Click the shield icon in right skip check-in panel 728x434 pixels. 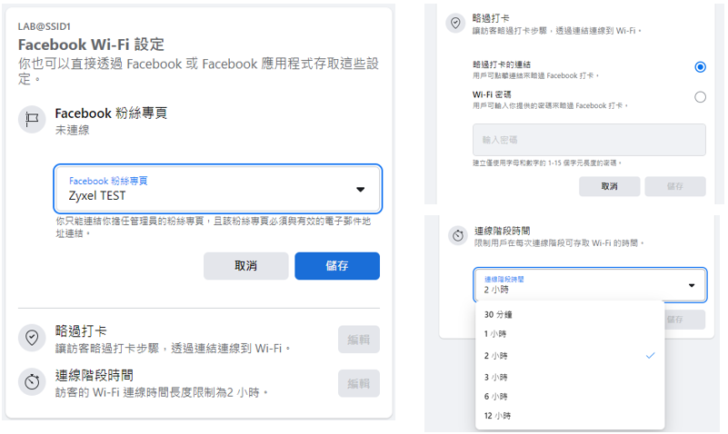455,23
